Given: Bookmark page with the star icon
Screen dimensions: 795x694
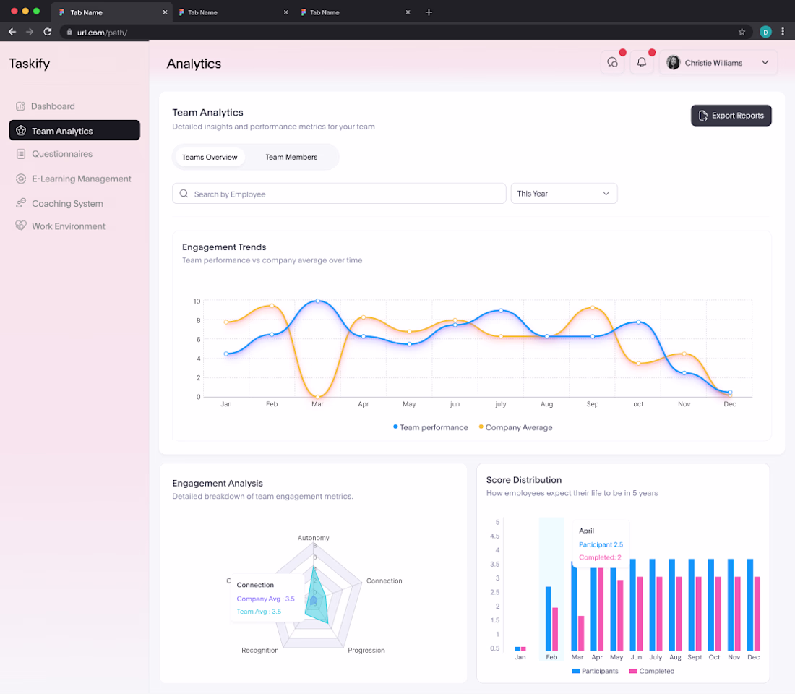Looking at the screenshot, I should 742,32.
